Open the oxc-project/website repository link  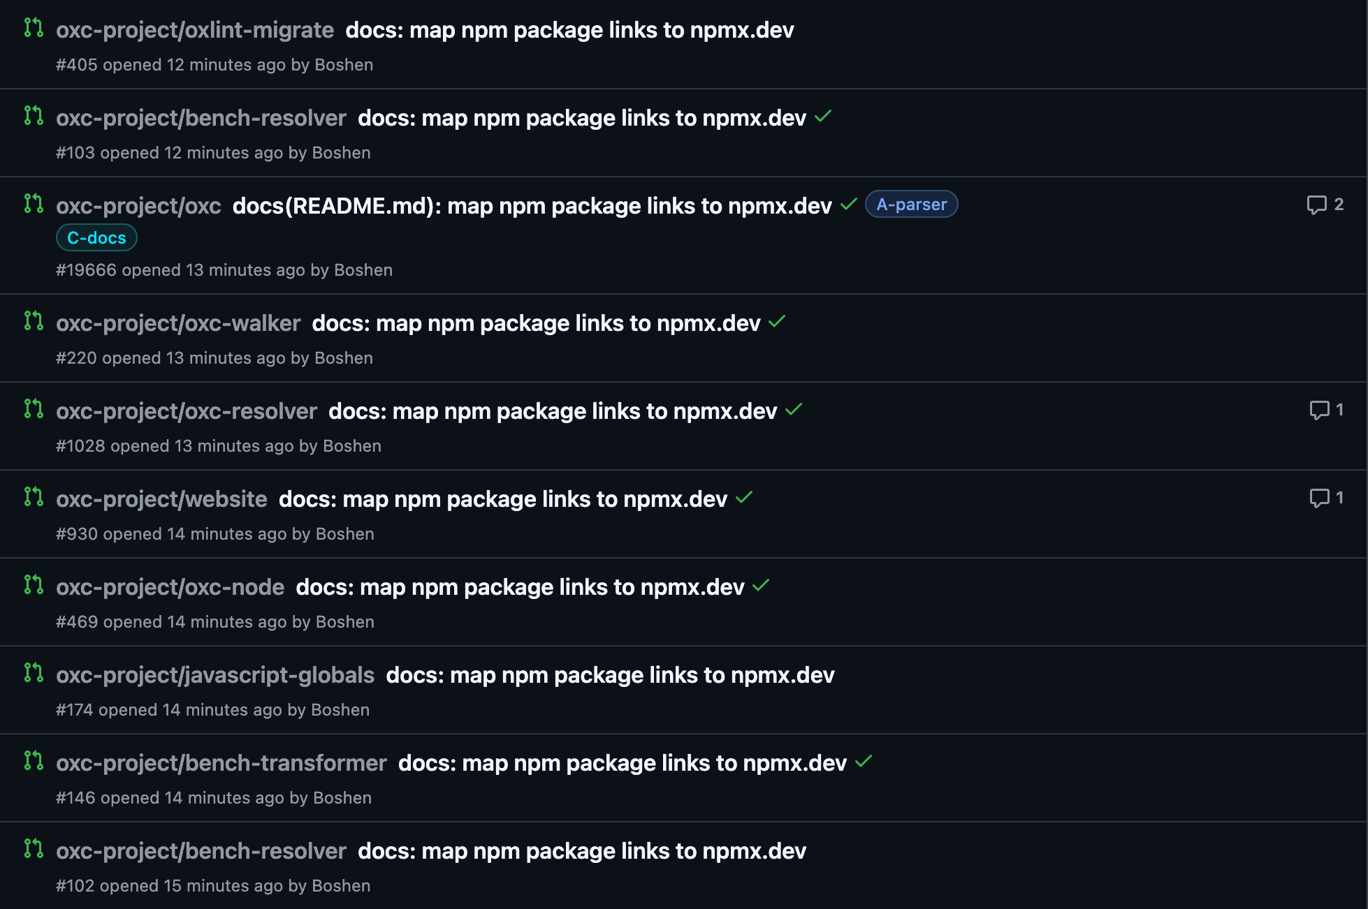(x=161, y=499)
